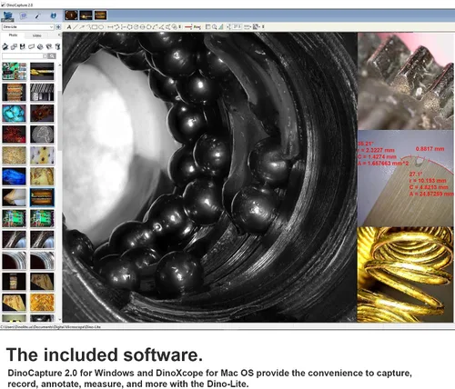Switch to the Photo tab

13,35
